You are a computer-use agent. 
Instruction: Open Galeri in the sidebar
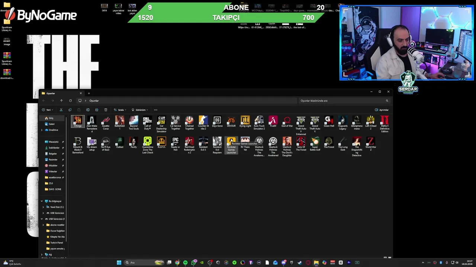click(x=52, y=124)
